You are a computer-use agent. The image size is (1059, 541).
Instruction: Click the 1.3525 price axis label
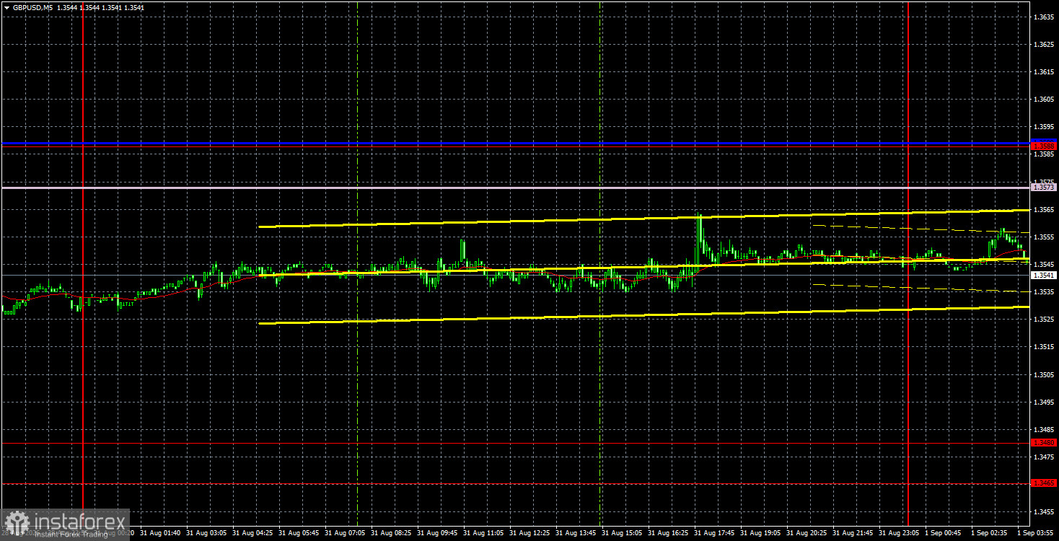tap(1044, 320)
